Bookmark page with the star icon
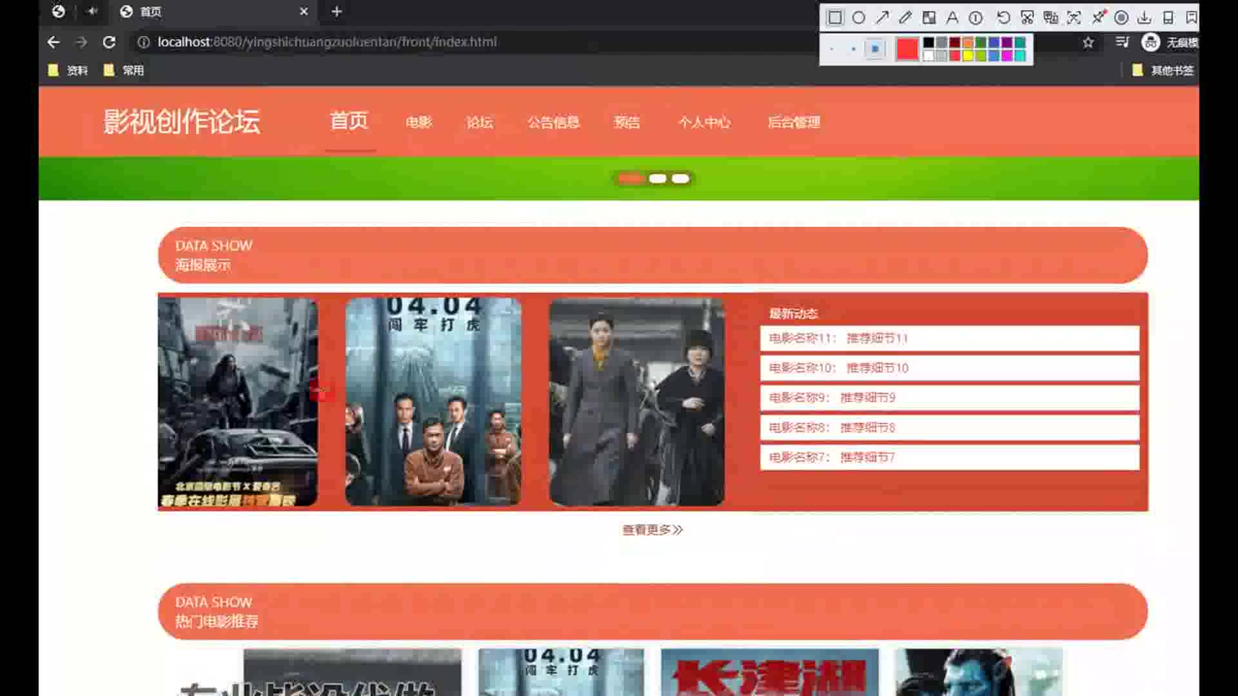This screenshot has width=1238, height=696. pos(1088,43)
